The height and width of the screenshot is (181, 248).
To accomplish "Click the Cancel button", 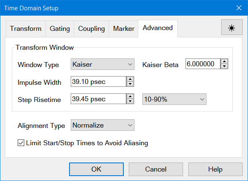I will point(156,169).
